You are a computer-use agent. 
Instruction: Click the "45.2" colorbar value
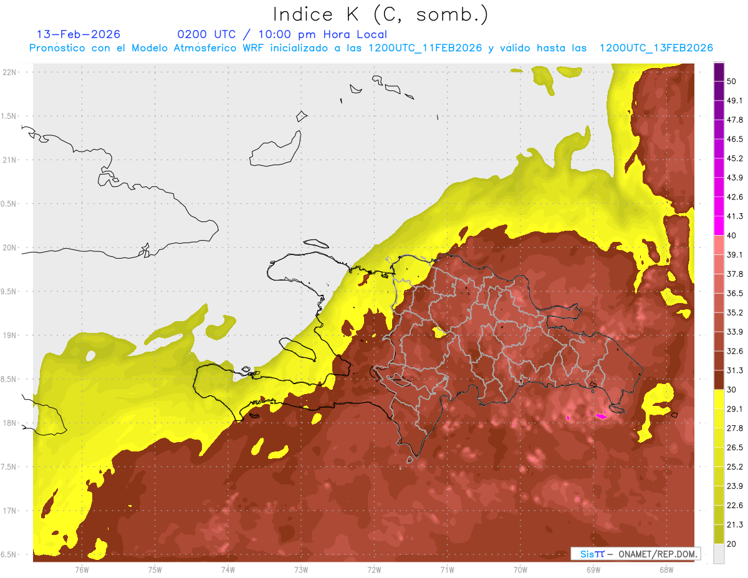point(735,158)
